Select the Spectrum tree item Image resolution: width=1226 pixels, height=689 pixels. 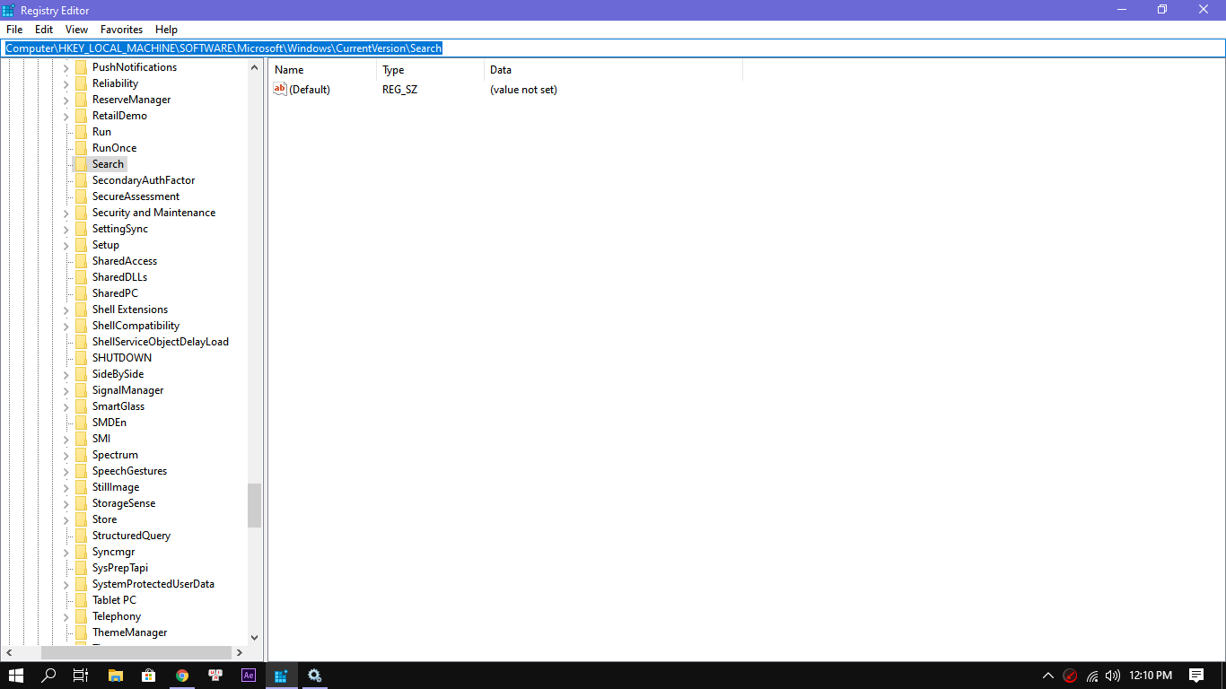(115, 455)
